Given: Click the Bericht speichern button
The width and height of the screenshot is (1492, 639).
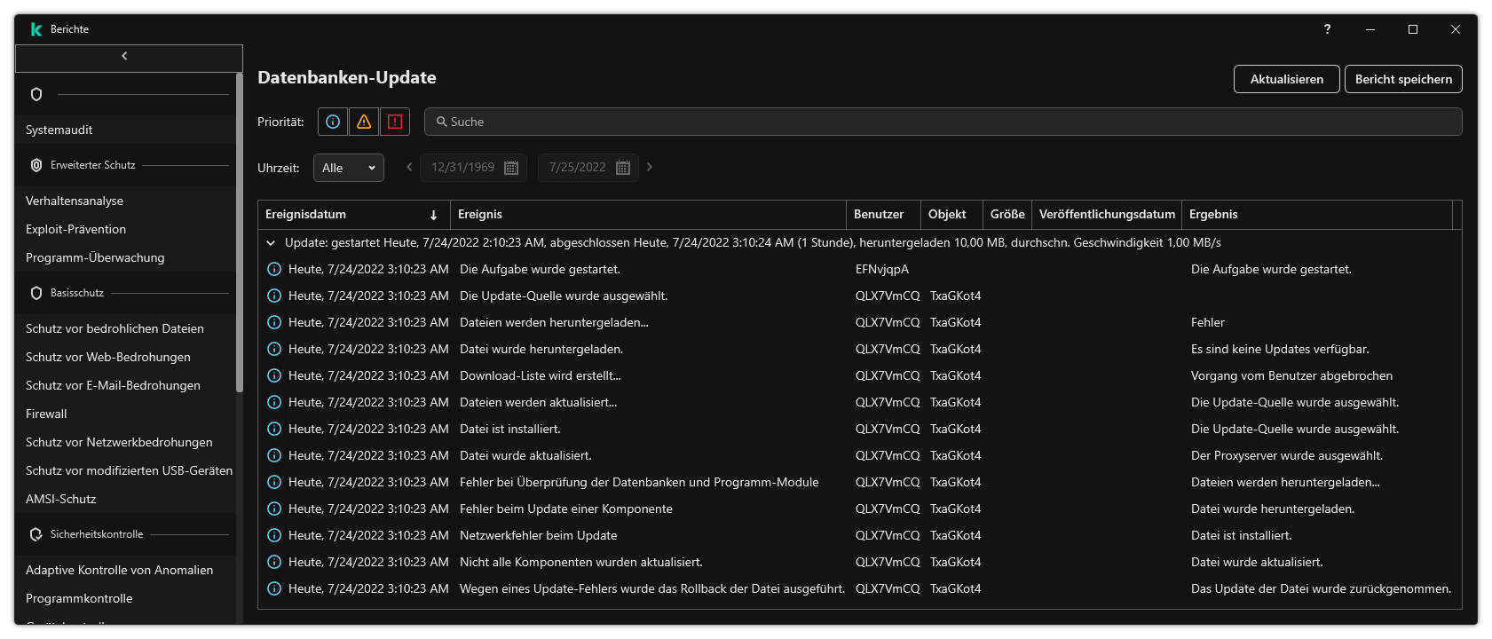Looking at the screenshot, I should pos(1402,79).
